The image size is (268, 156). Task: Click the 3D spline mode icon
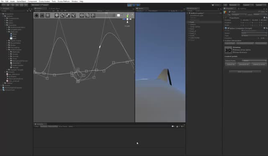[228, 50]
